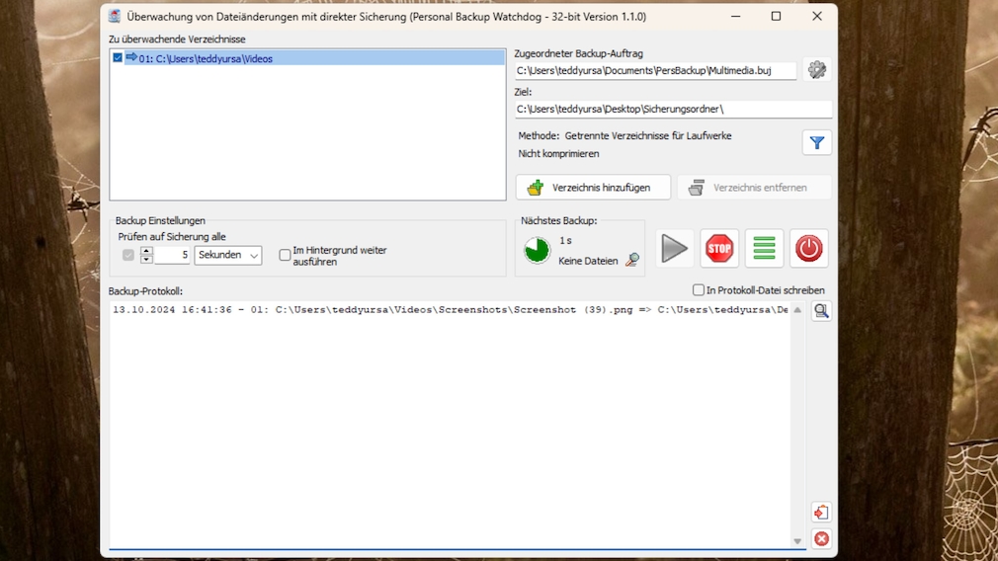Click the Ziel destination path field
The width and height of the screenshot is (998, 561).
(x=672, y=110)
